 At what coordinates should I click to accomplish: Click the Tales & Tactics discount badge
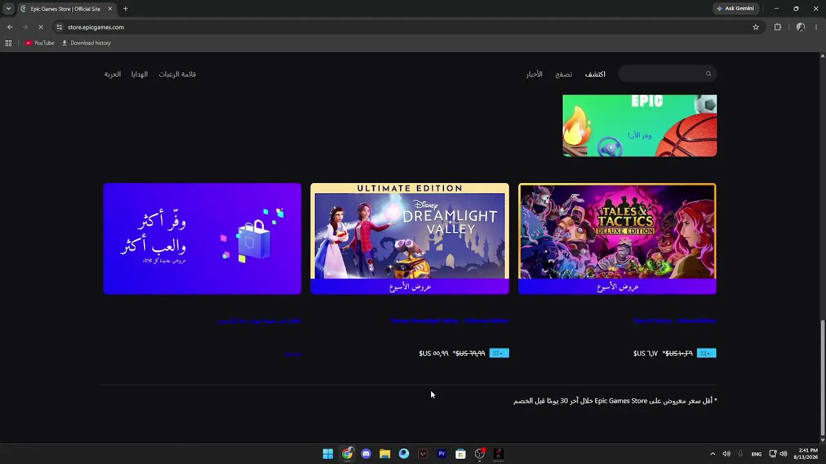click(x=707, y=353)
